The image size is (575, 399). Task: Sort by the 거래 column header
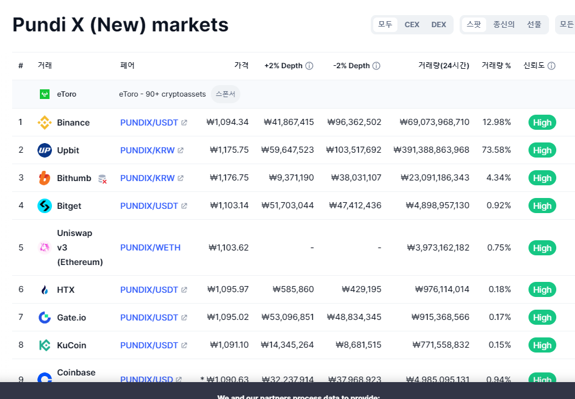45,66
